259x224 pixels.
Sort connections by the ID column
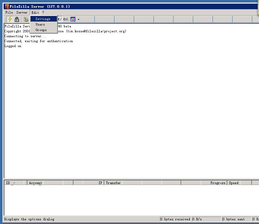(x=15, y=183)
